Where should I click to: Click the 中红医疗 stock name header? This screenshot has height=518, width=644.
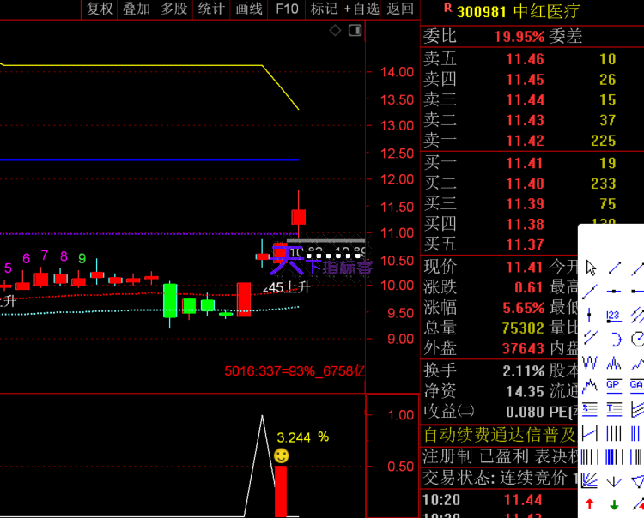545,11
